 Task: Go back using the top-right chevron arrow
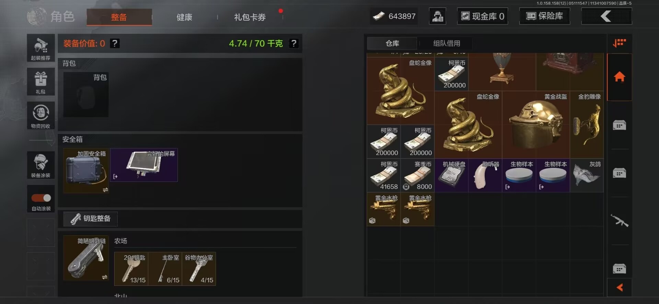[x=606, y=16]
